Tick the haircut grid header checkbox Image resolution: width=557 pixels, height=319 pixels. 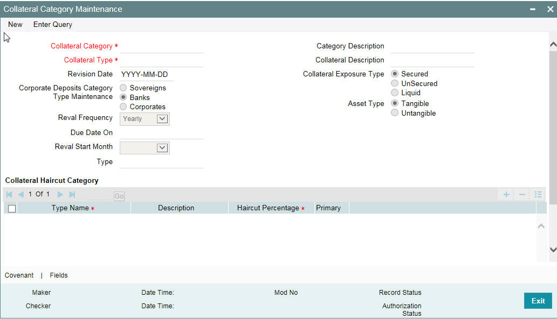12,208
